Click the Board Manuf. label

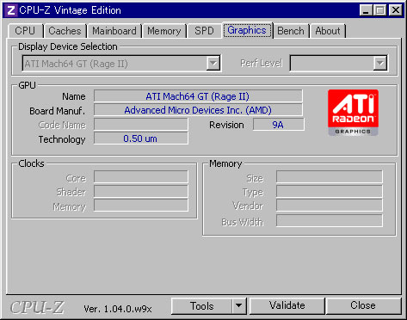[x=58, y=111]
